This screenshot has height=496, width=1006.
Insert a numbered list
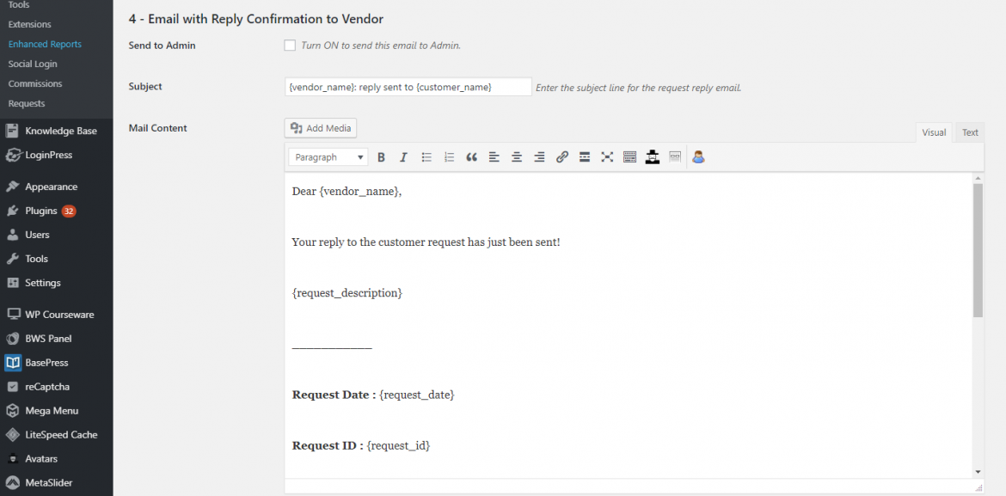449,156
